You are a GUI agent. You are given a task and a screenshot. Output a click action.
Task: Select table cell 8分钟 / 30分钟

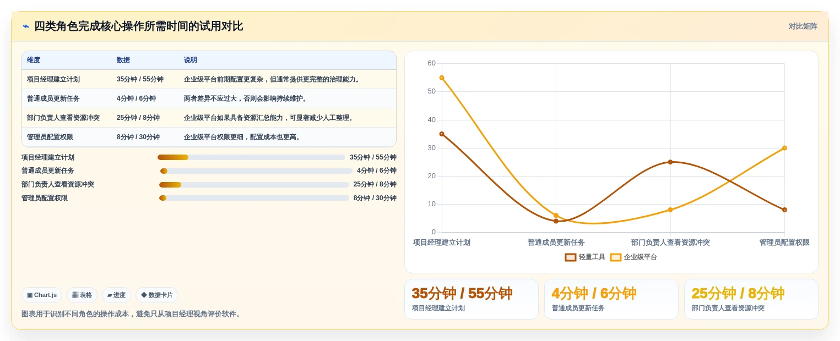138,137
